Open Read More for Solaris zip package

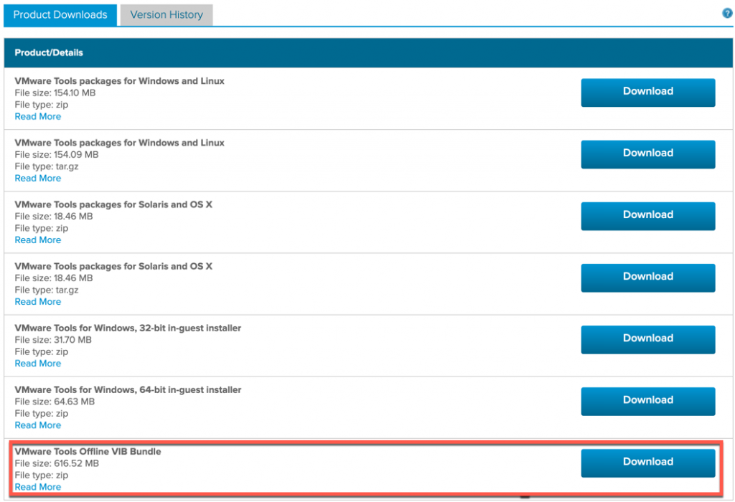[38, 240]
